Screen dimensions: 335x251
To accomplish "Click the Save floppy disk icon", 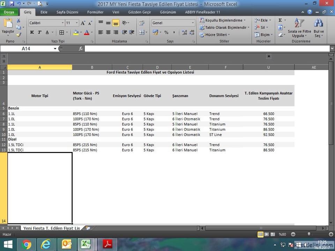I will point(12,3).
